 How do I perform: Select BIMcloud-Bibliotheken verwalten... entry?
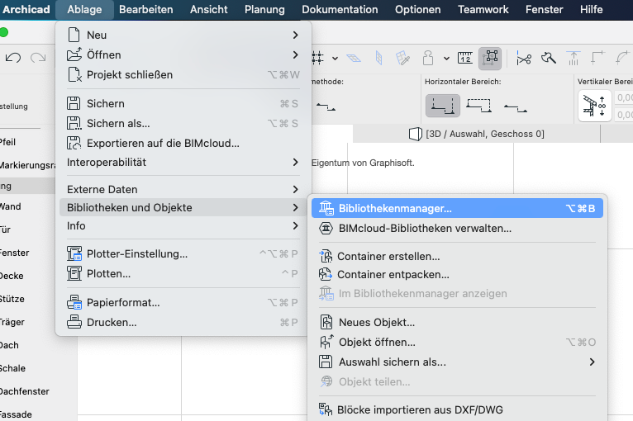(425, 228)
